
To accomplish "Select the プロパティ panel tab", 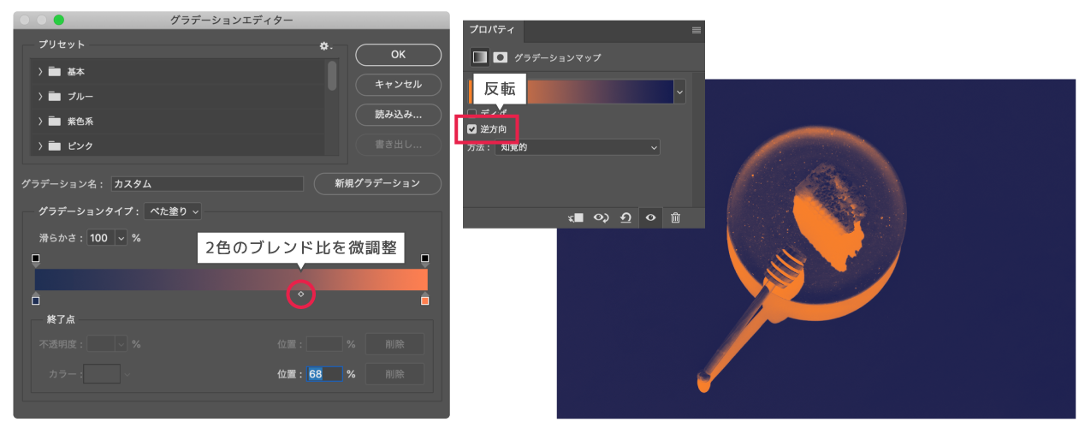I will point(491,30).
